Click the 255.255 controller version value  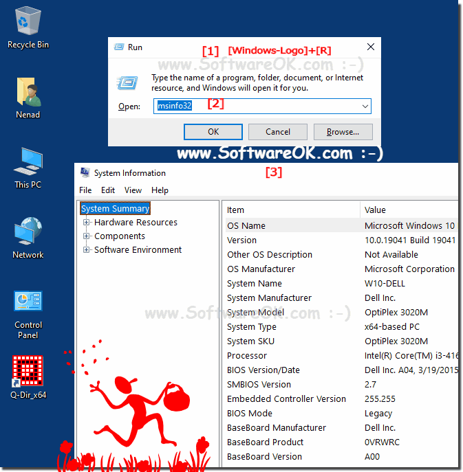coord(380,399)
